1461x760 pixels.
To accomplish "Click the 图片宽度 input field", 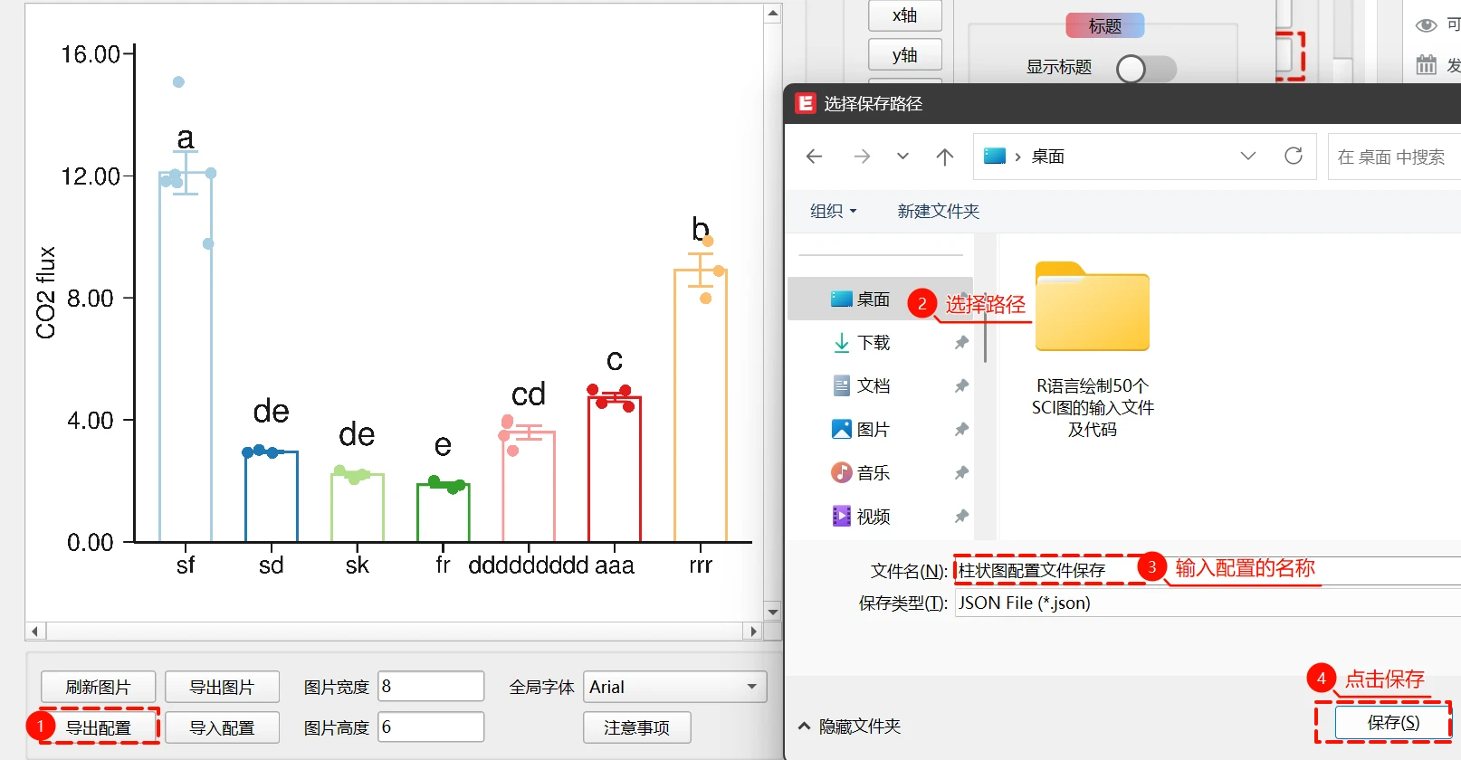I will (431, 687).
